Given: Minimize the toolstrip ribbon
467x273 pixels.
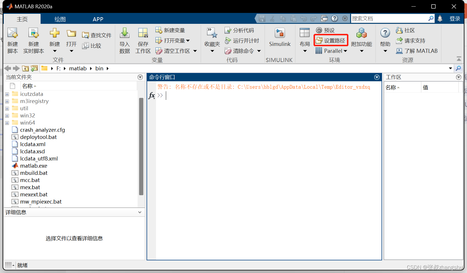Looking at the screenshot, I should (x=459, y=59).
